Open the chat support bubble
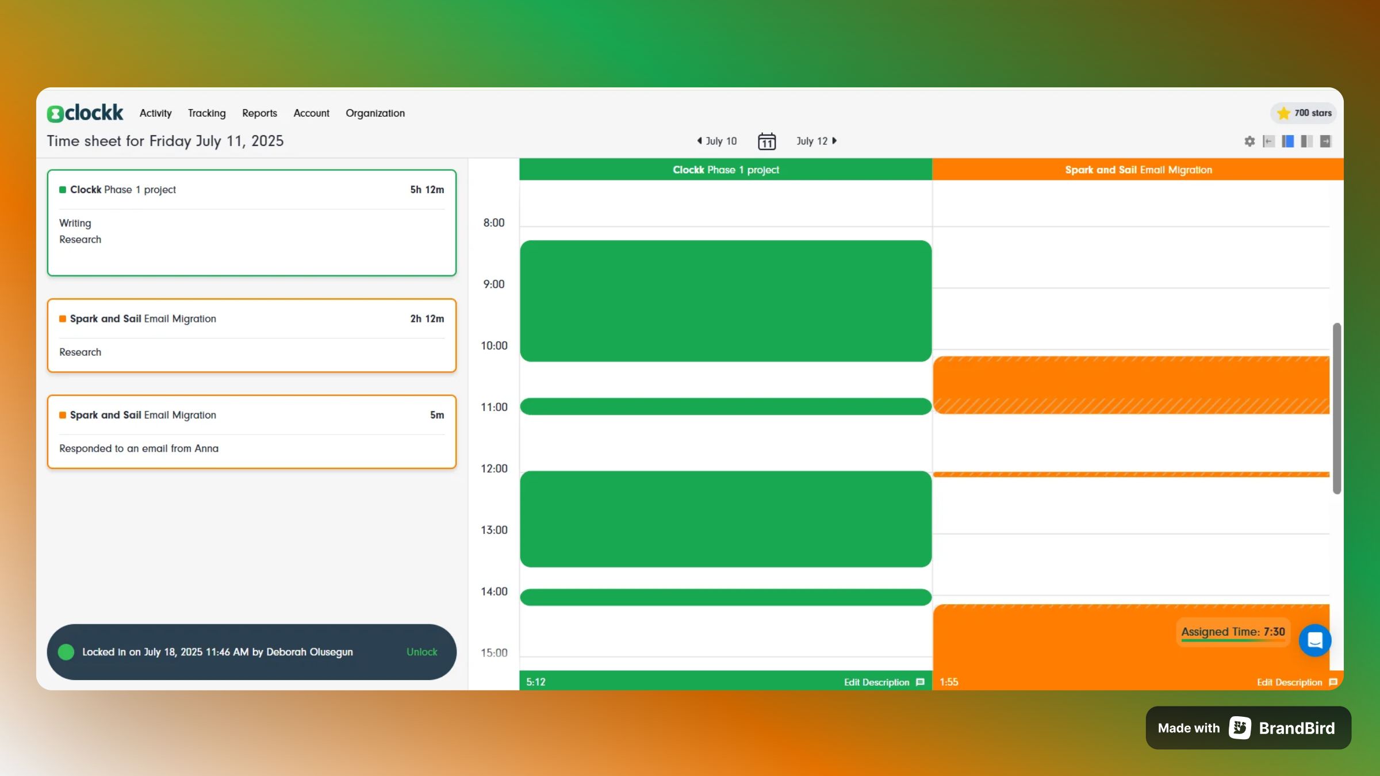The width and height of the screenshot is (1380, 776). pos(1315,640)
